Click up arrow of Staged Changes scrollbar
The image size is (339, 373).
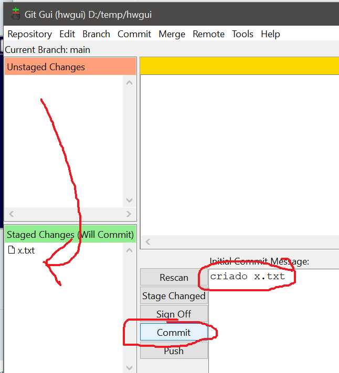tap(130, 250)
